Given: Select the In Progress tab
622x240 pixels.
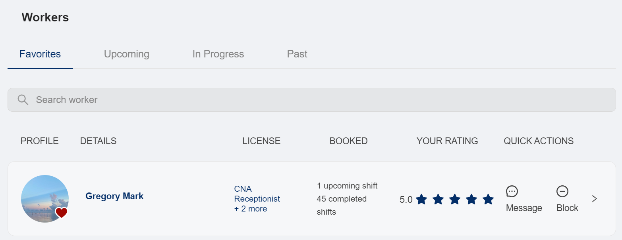Looking at the screenshot, I should pyautogui.click(x=218, y=54).
